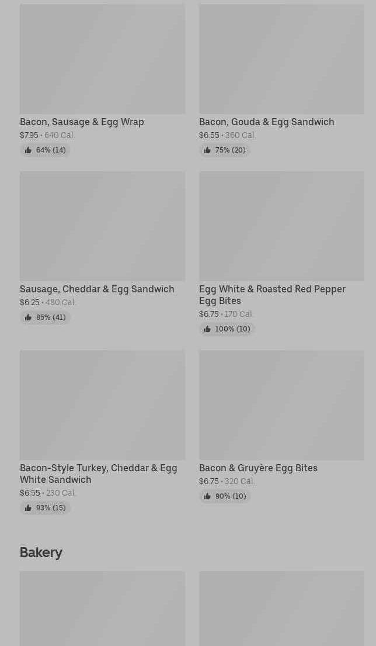
Task: Click the 85% (41) rating badge
Action: point(46,317)
